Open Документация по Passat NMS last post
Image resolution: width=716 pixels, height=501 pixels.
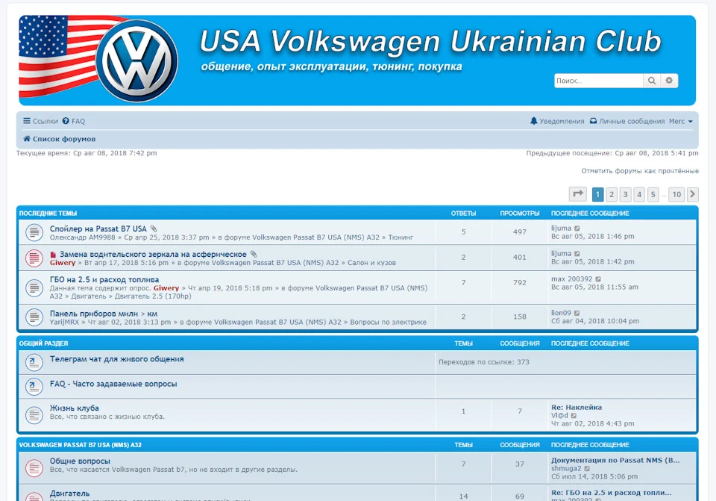click(x=615, y=461)
